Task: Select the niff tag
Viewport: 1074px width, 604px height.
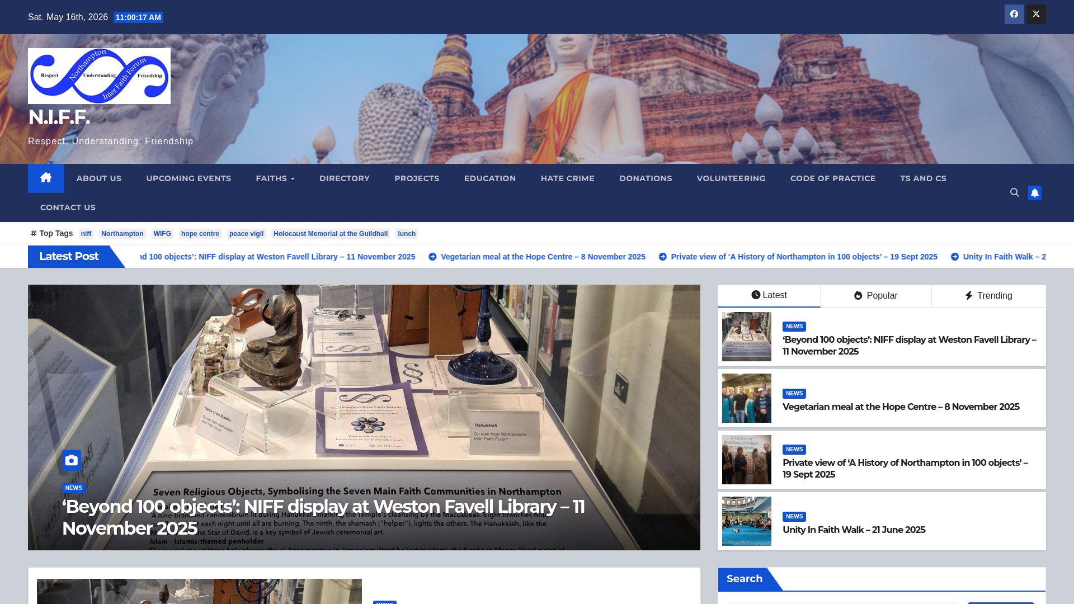Action: point(86,234)
